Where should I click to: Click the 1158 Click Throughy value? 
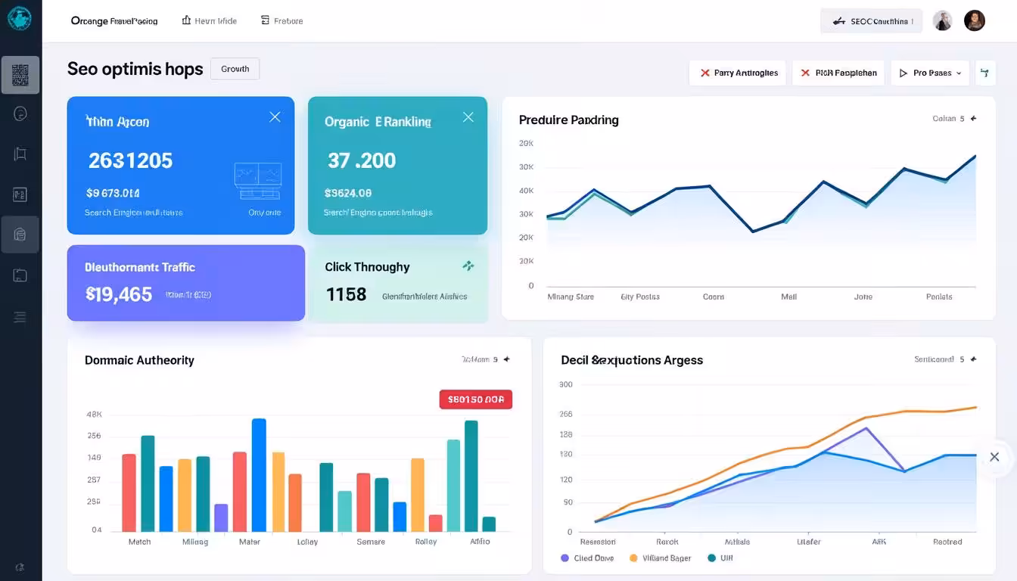coord(346,294)
